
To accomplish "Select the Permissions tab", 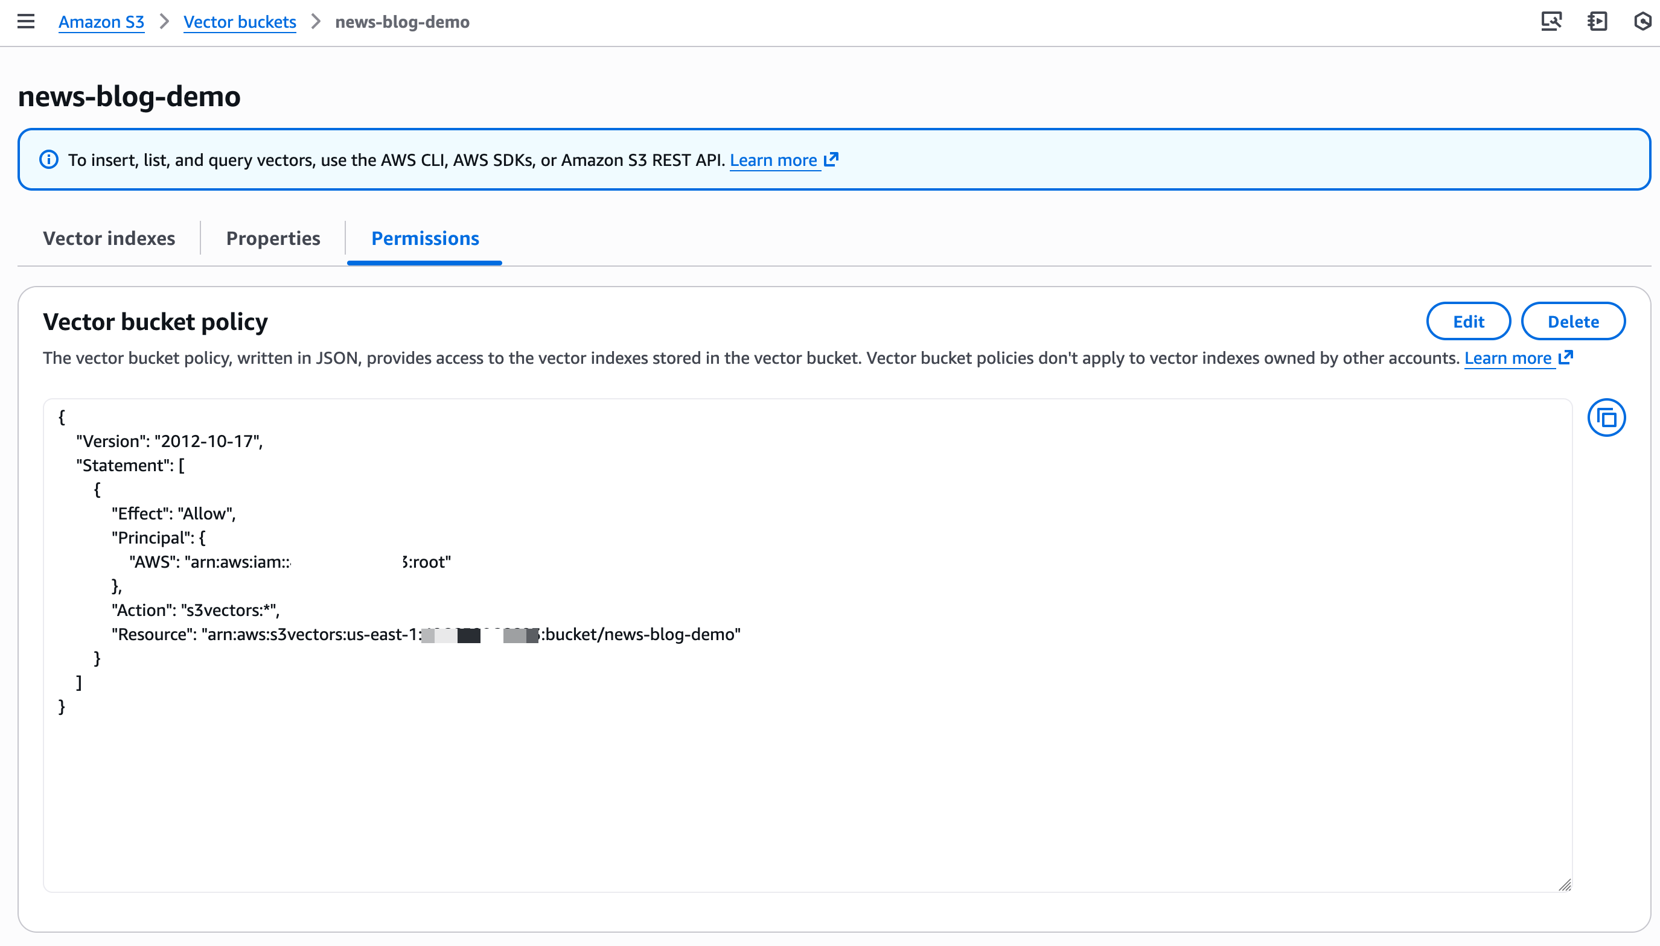I will pos(425,238).
